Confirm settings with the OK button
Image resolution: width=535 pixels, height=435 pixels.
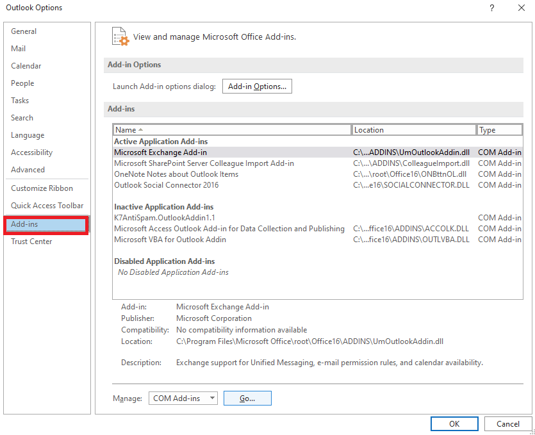click(454, 423)
